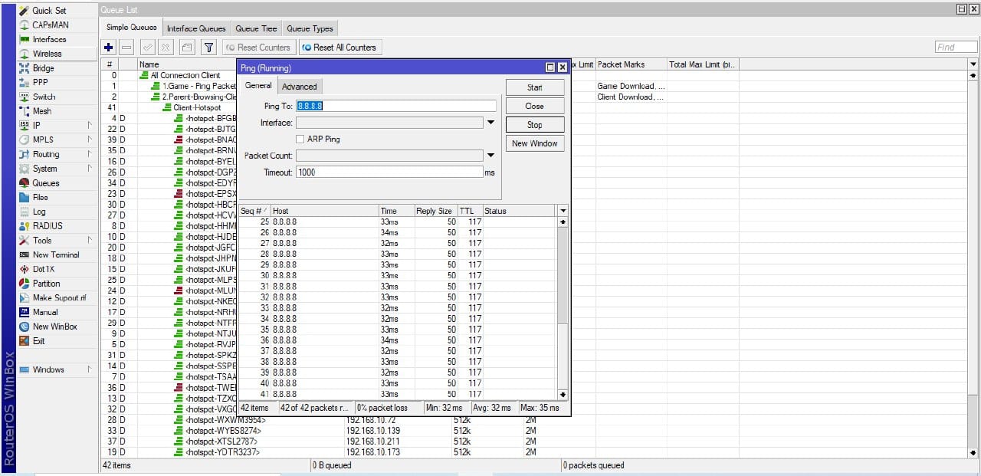Open the RADIUS menu
The image size is (981, 476).
48,226
